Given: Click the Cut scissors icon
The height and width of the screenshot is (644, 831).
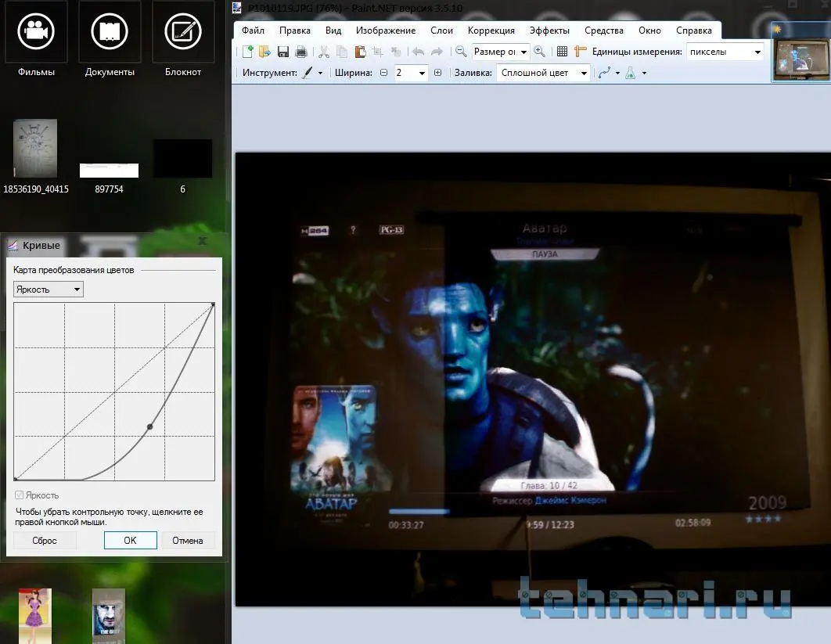Looking at the screenshot, I should (324, 52).
